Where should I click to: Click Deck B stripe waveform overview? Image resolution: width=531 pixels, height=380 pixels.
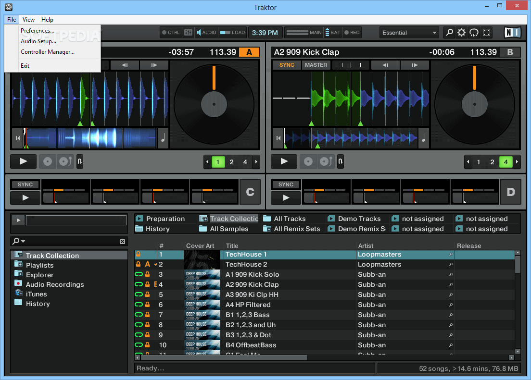click(x=351, y=138)
